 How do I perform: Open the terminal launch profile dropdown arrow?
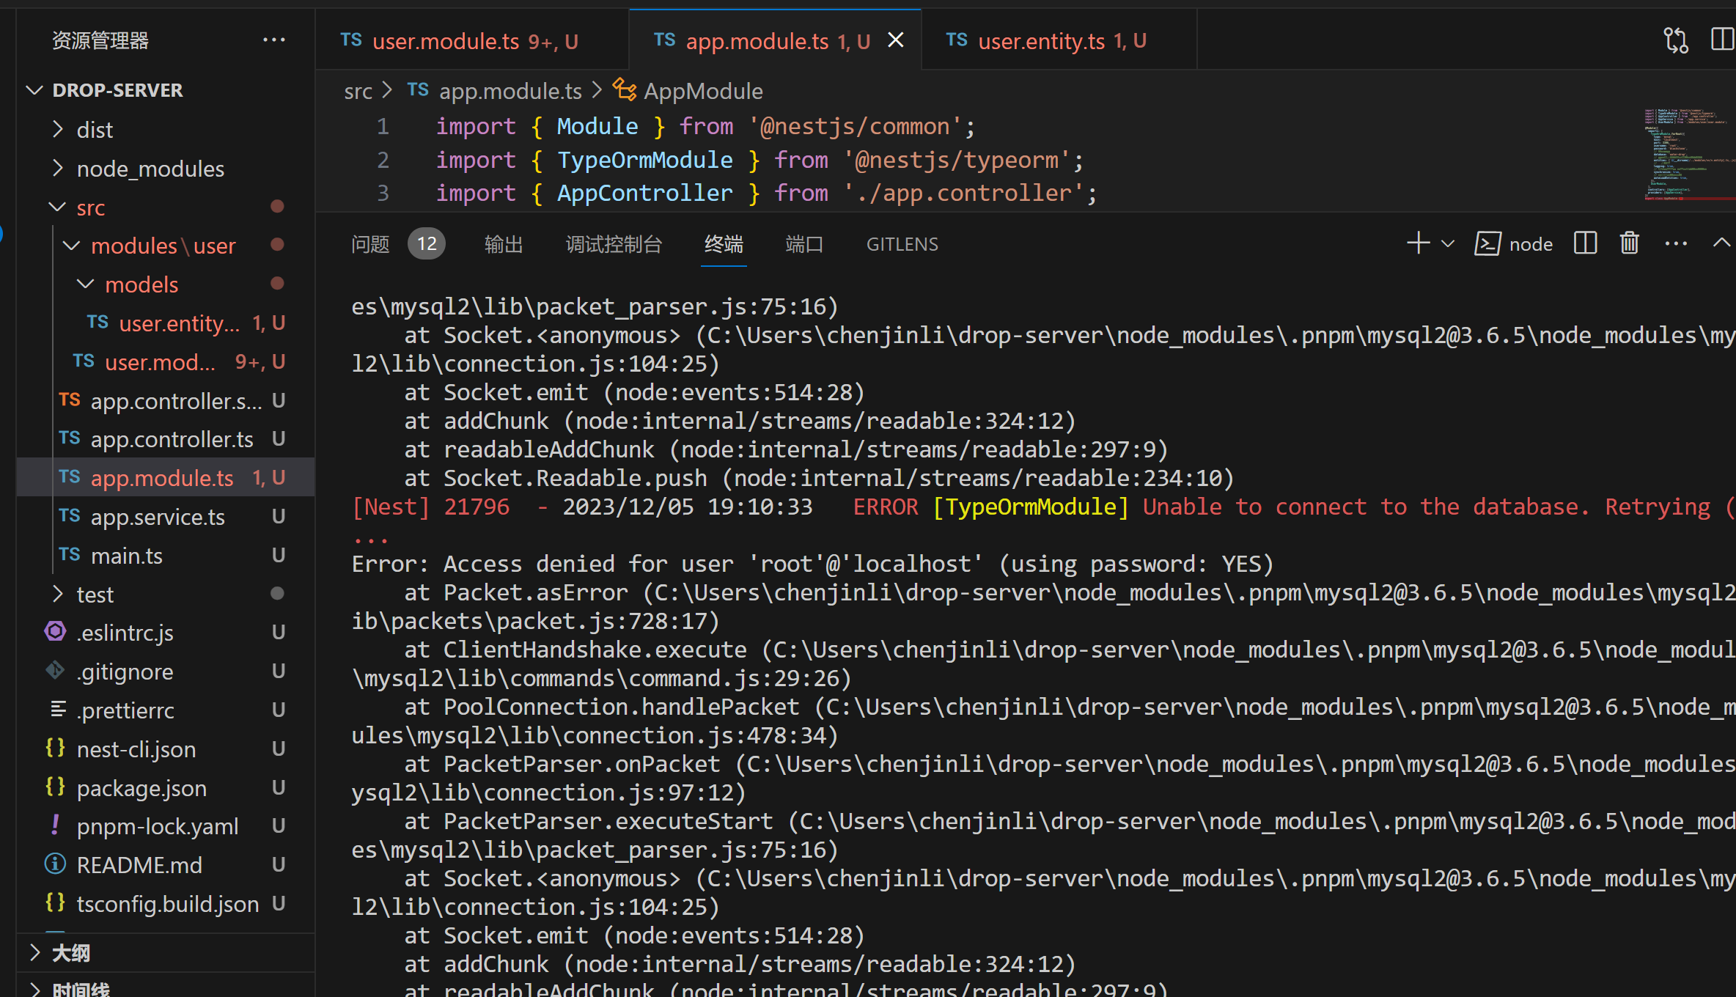coord(1448,243)
